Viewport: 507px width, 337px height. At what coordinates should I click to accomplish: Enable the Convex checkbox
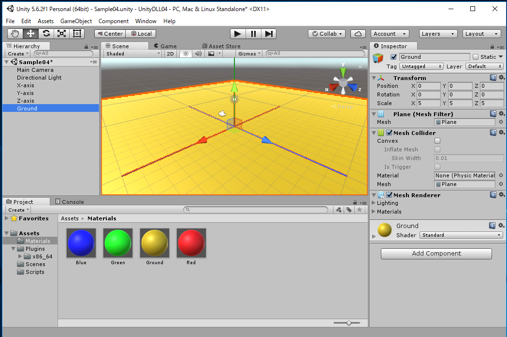(437, 141)
